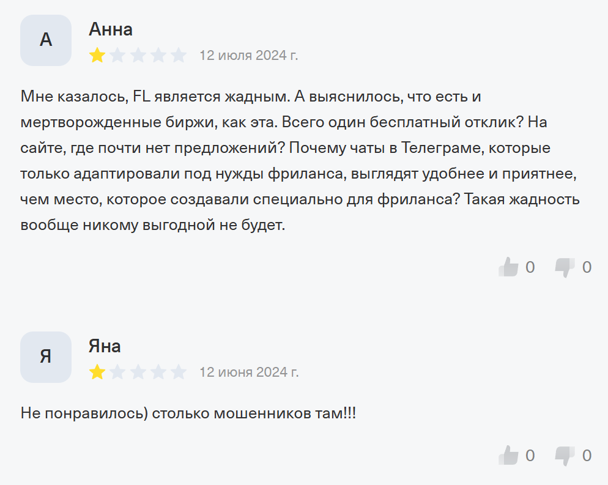Click the like counter showing 0 on Анна's review

click(530, 267)
